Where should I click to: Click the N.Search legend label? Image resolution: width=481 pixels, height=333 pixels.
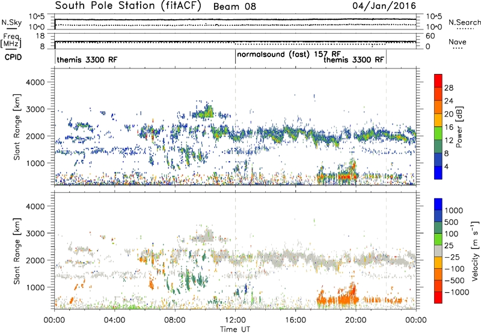[464, 22]
